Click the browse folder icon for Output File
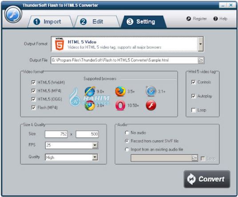This screenshot has width=238, height=197. [x=201, y=60]
